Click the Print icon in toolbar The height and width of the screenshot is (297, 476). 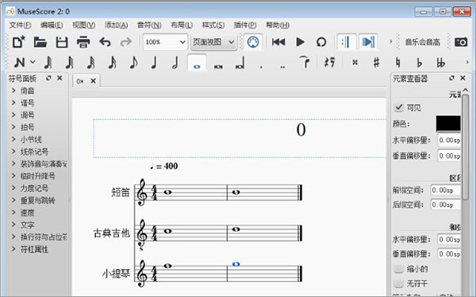(x=83, y=42)
